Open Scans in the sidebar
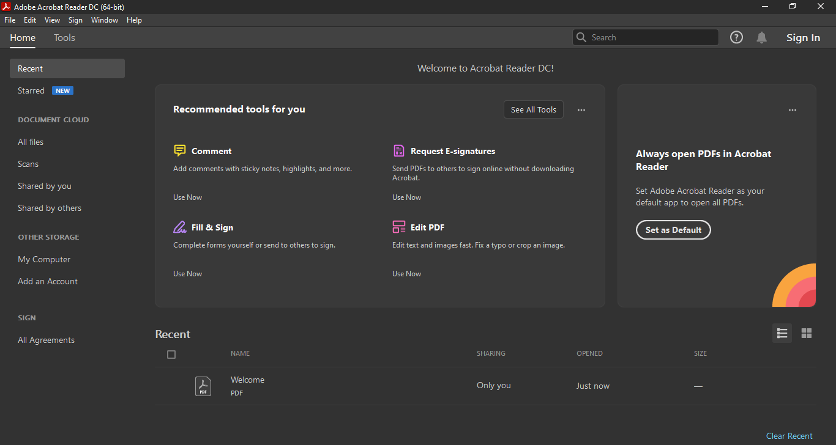This screenshot has height=445, width=836. tap(28, 164)
